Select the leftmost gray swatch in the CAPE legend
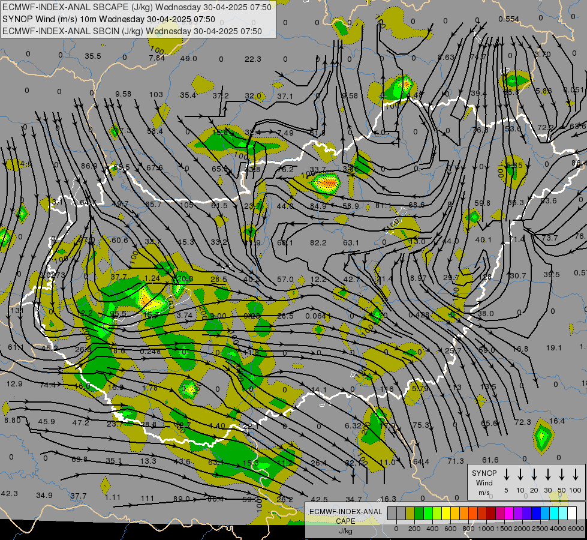 [392, 513]
